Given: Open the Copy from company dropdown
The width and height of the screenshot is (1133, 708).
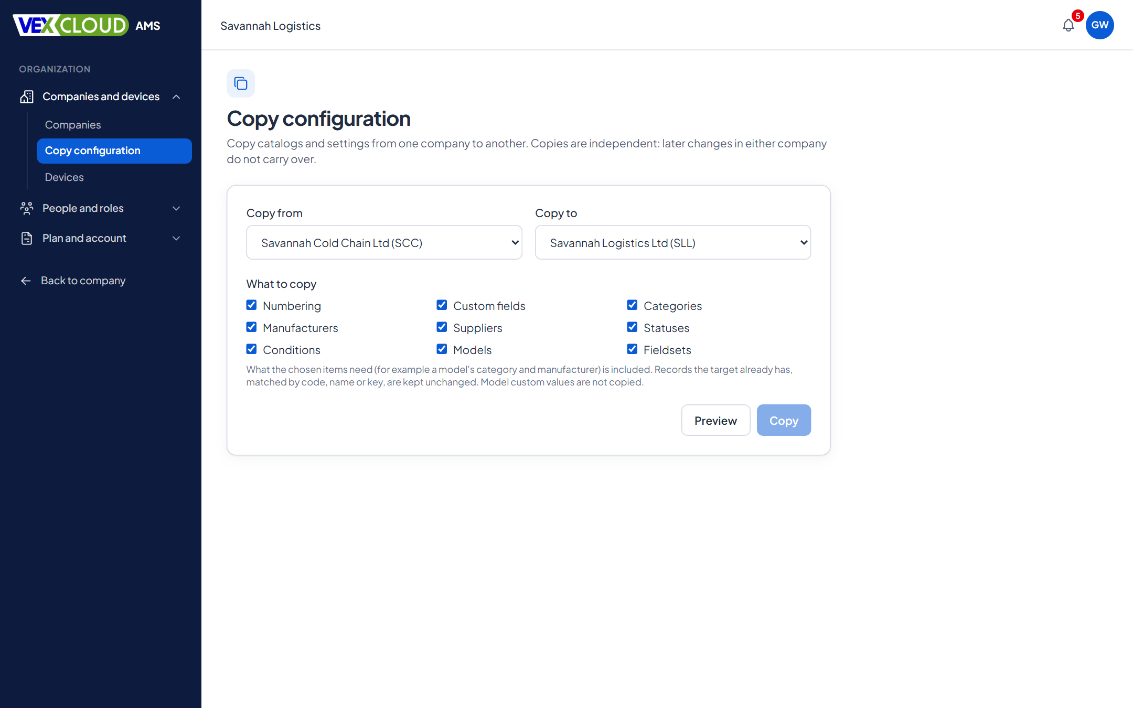Looking at the screenshot, I should click(x=384, y=242).
